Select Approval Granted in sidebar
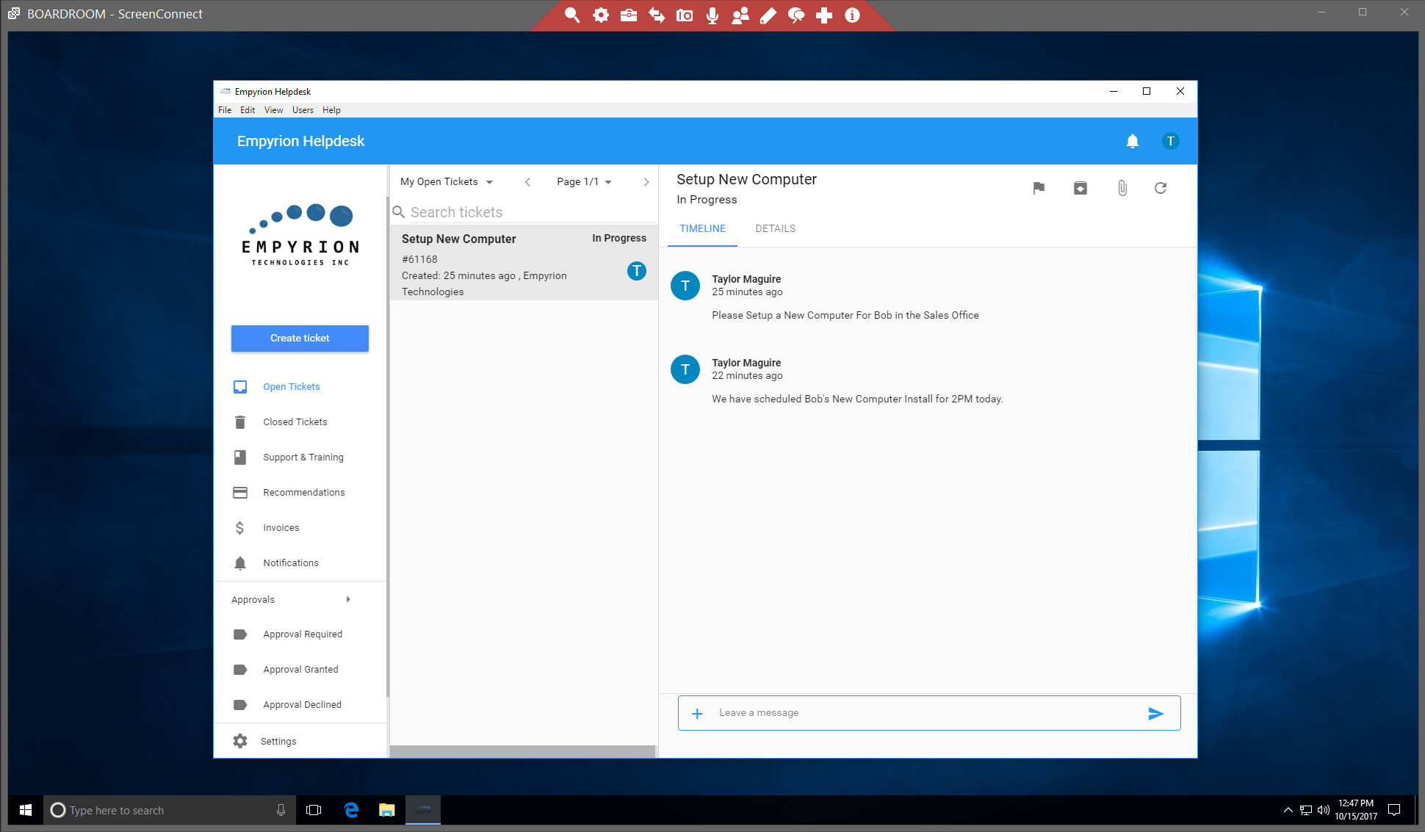 [300, 669]
